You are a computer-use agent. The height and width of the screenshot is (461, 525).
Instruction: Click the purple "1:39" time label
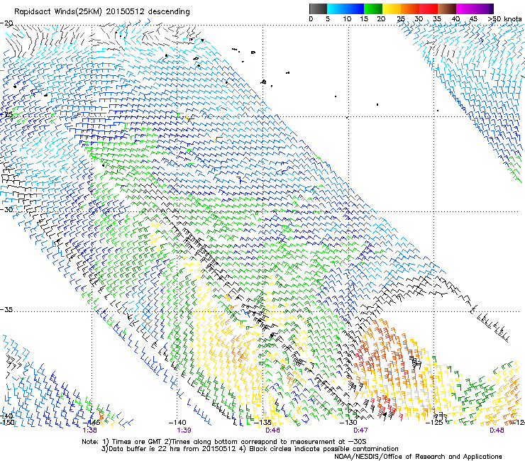point(184,431)
